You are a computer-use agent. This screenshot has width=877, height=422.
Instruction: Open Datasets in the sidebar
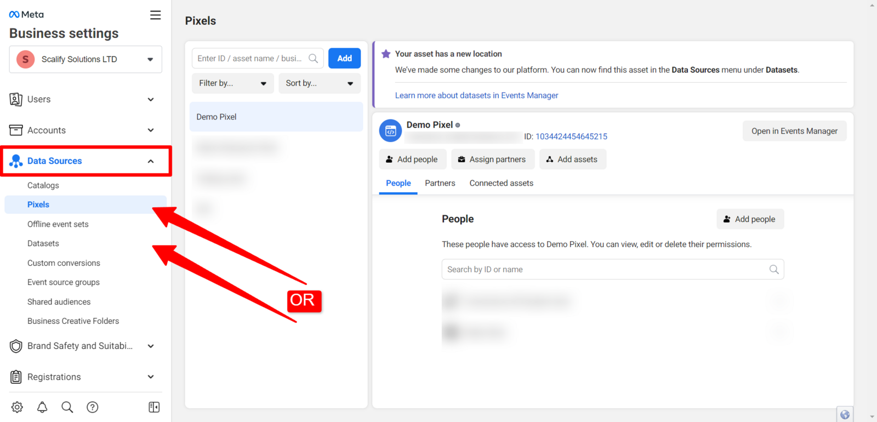(x=43, y=243)
